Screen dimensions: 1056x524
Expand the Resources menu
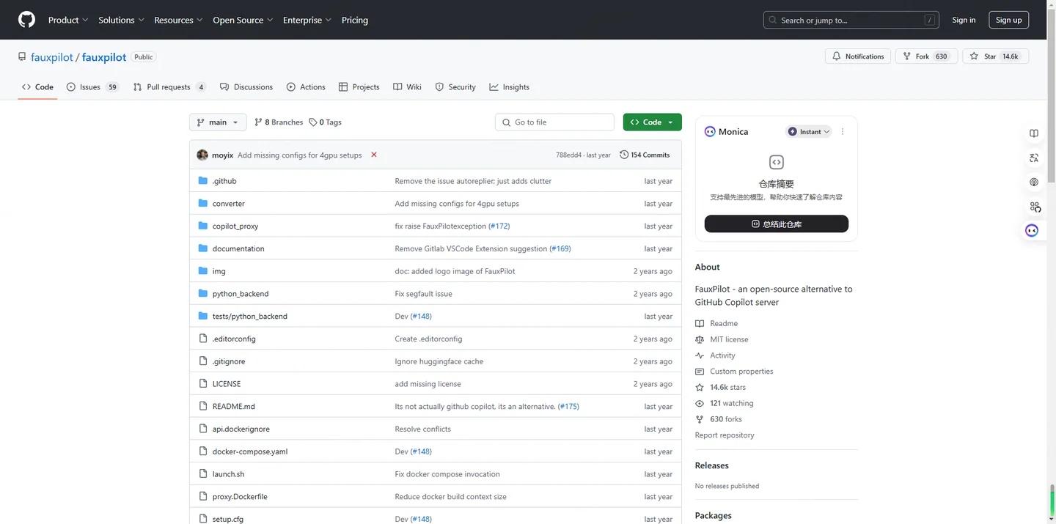[x=177, y=20]
